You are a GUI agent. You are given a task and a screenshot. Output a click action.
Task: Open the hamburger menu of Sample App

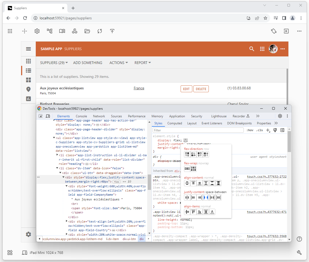point(28,49)
